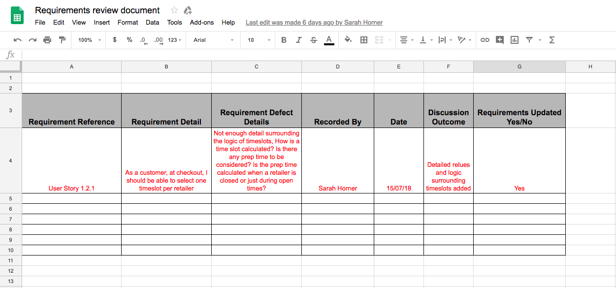Open the zoom 100% dropdown
This screenshot has height=288, width=616.
click(89, 40)
